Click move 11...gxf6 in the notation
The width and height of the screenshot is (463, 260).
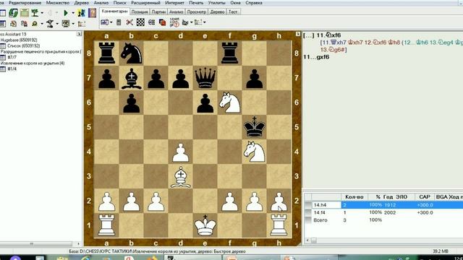(316, 57)
